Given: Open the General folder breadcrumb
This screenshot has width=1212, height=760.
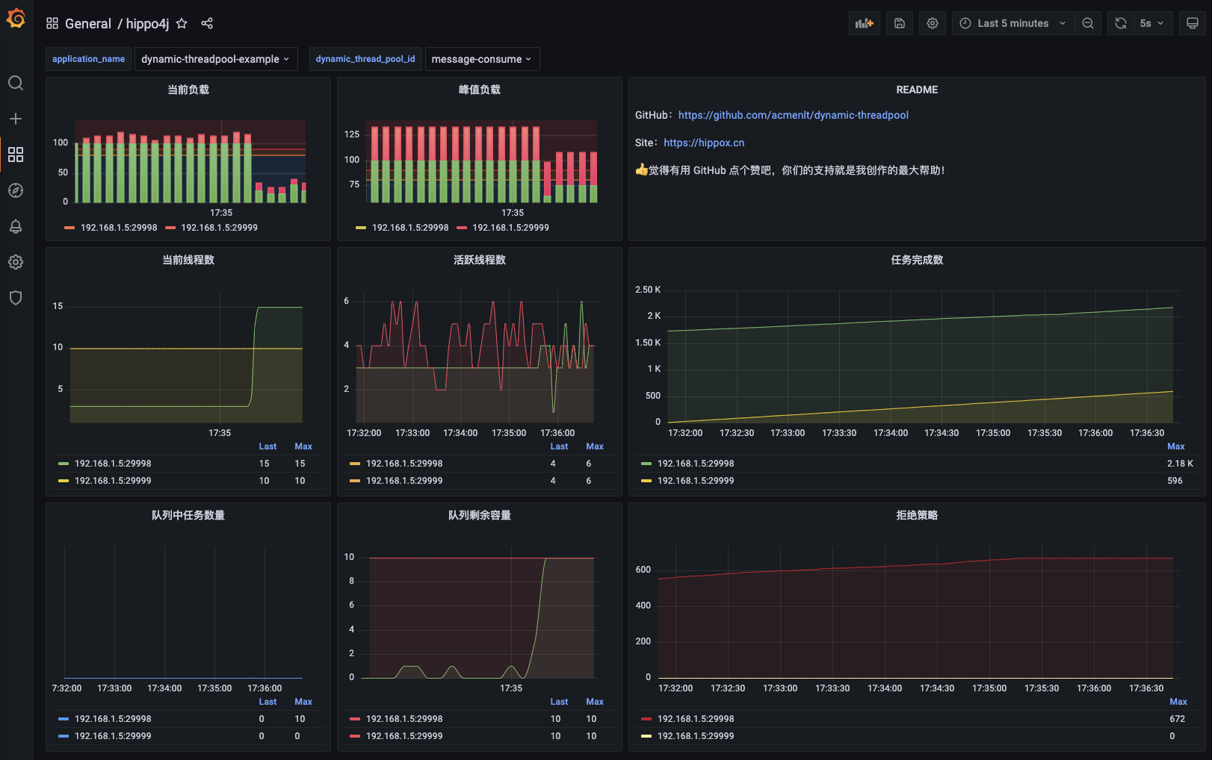Looking at the screenshot, I should (x=87, y=24).
